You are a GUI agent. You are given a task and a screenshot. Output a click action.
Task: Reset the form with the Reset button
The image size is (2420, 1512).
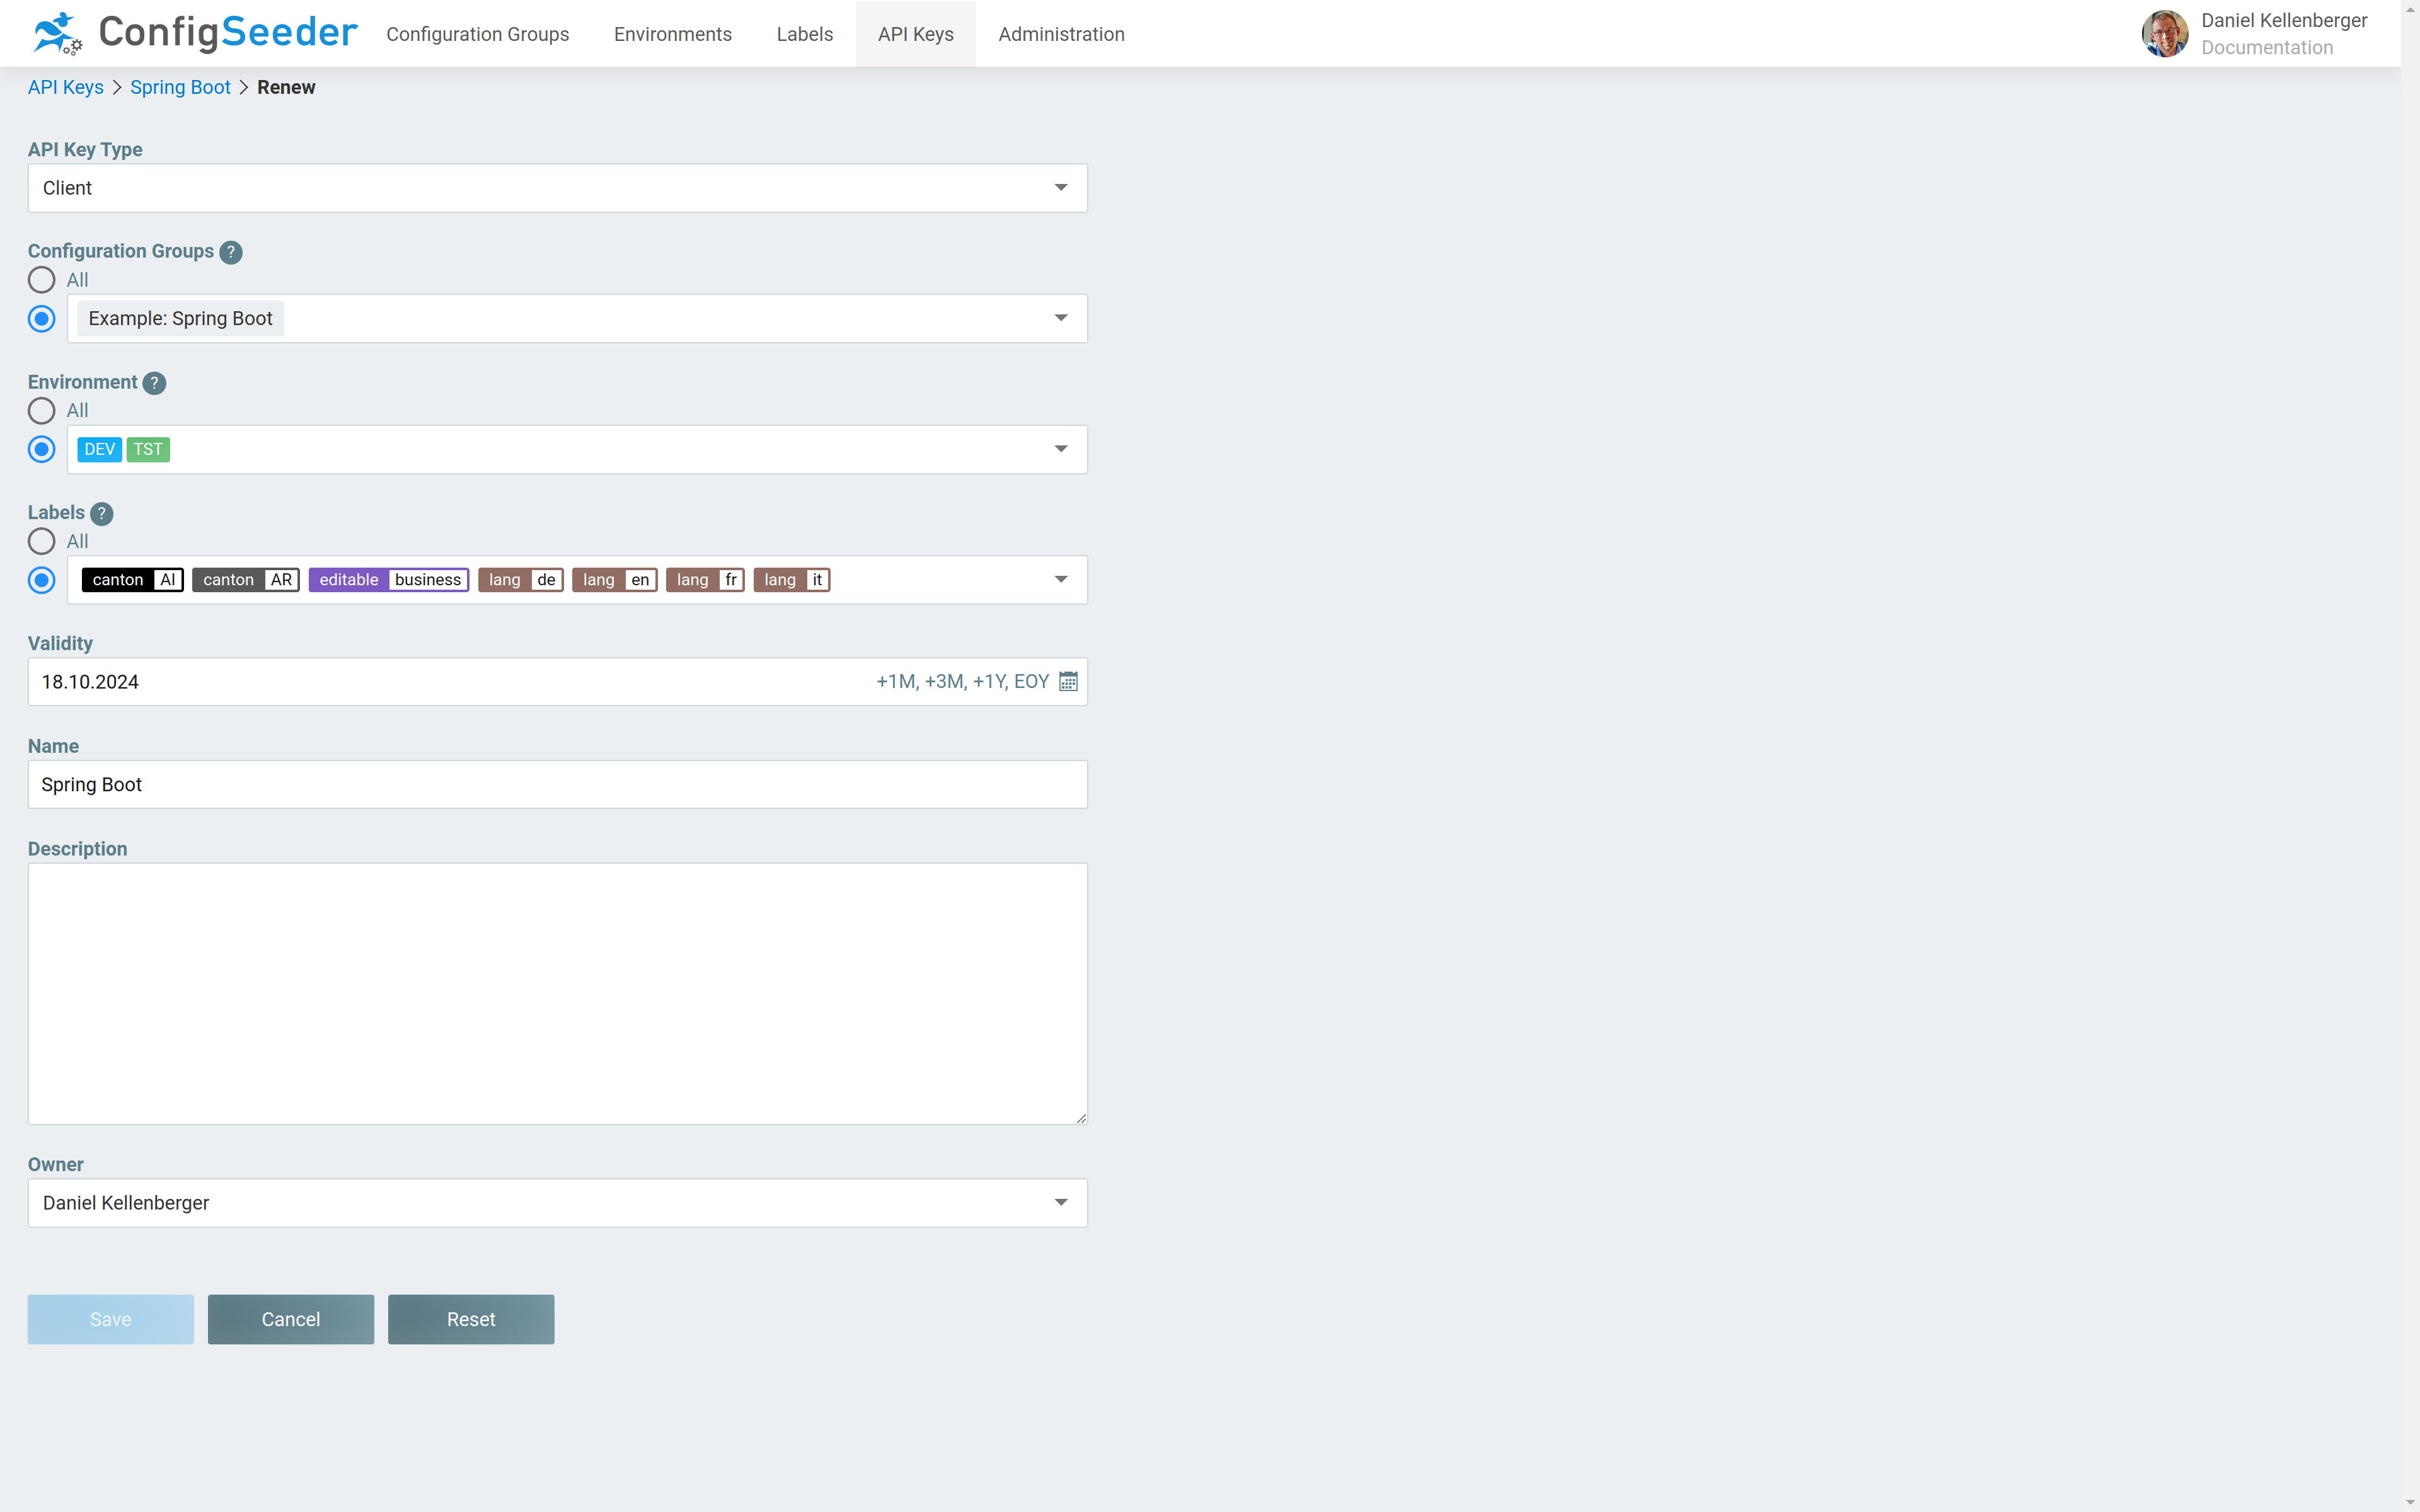point(471,1319)
